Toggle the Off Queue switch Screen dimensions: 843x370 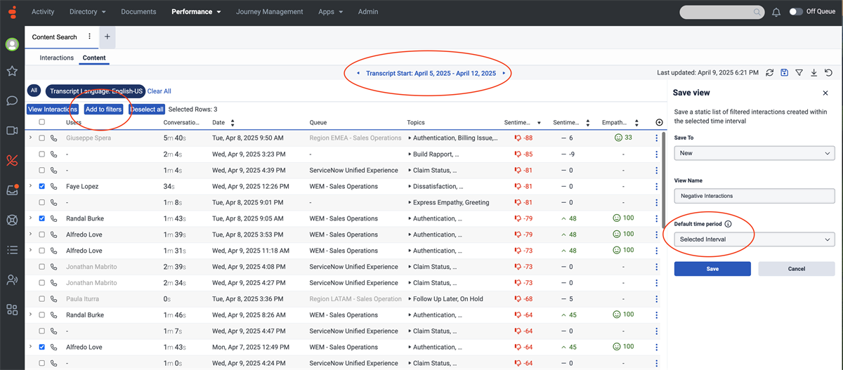click(x=795, y=12)
